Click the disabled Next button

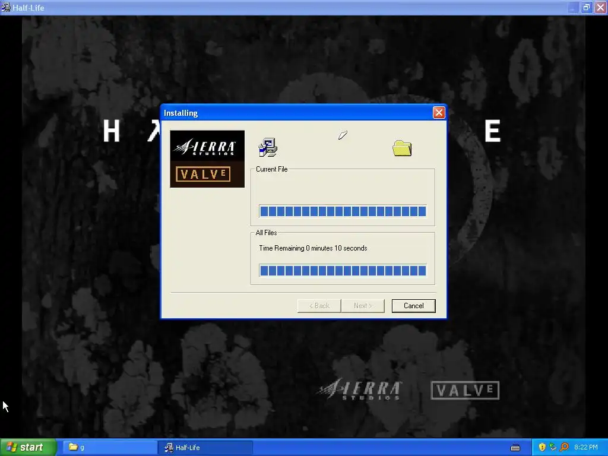pos(363,306)
